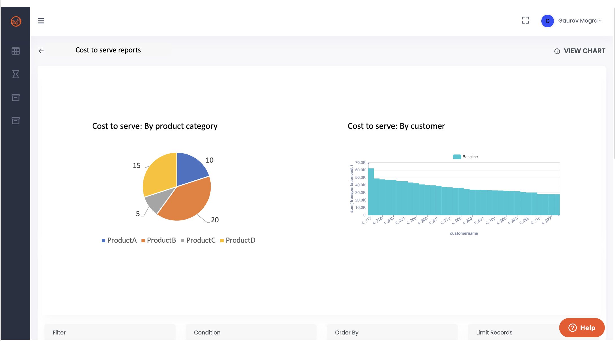Image resolution: width=615 pixels, height=341 pixels.
Task: Open the hourglass sidebar icon
Action: [16, 74]
